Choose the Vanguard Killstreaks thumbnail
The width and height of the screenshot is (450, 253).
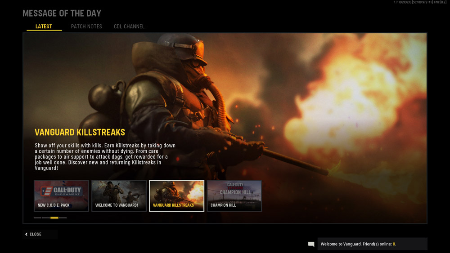point(176,195)
